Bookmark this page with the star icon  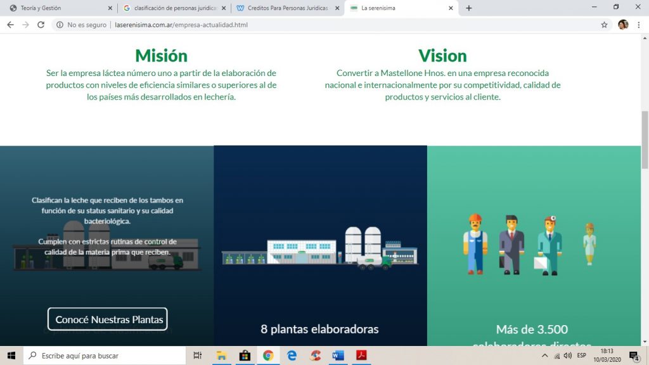[604, 25]
